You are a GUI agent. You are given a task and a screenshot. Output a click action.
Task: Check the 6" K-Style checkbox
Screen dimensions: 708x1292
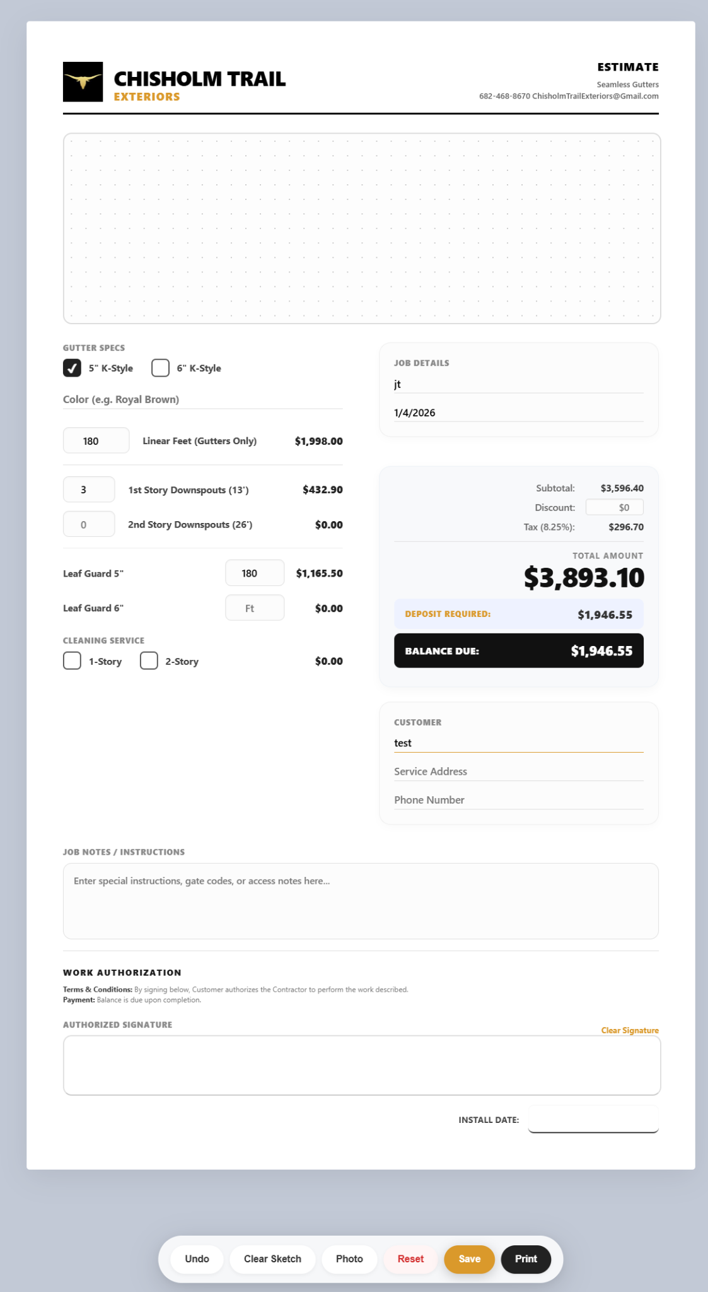point(160,367)
